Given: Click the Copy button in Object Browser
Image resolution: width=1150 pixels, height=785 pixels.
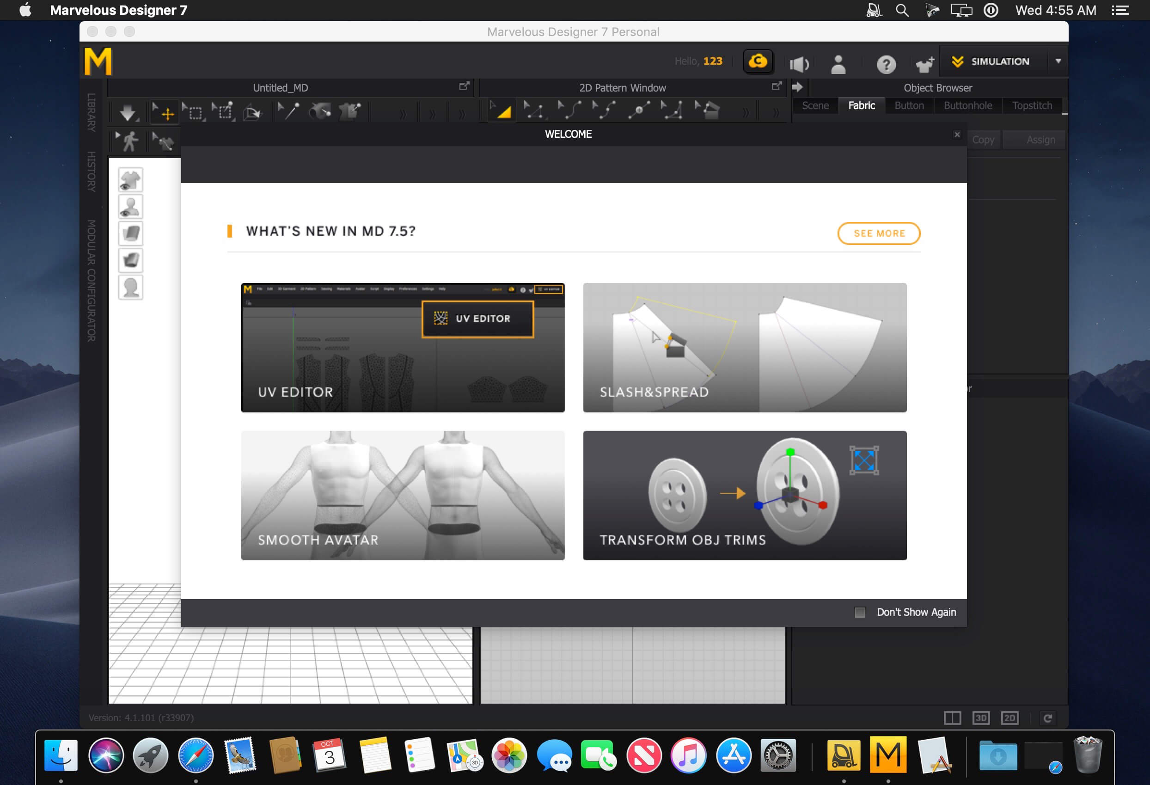Looking at the screenshot, I should click(983, 140).
